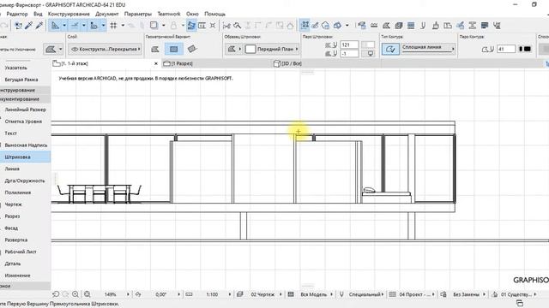Select the polygon geometry method
This screenshot has height=308, width=549.
click(155, 50)
